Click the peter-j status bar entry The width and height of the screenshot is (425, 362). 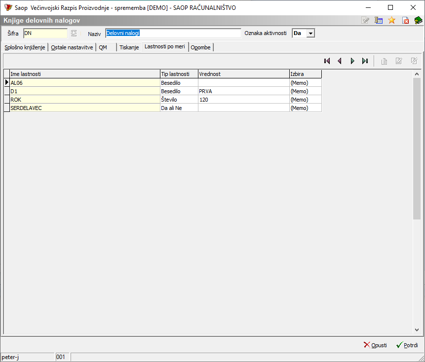point(27,357)
